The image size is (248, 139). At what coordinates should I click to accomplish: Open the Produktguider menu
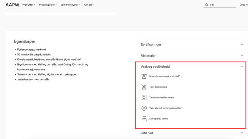48,5
